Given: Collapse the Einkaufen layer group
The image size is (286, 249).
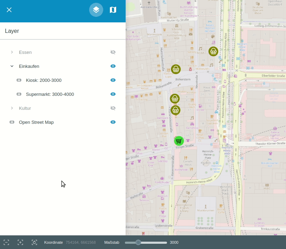Looking at the screenshot, I should click(12, 66).
